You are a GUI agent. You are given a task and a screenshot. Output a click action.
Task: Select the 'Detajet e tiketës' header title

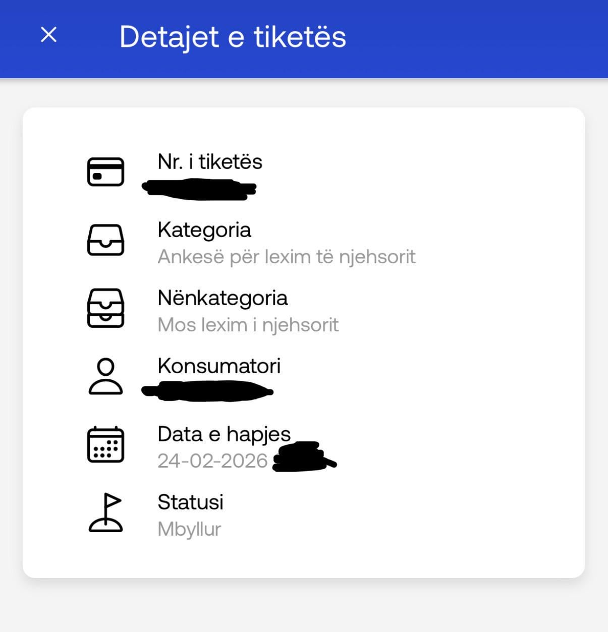[233, 37]
